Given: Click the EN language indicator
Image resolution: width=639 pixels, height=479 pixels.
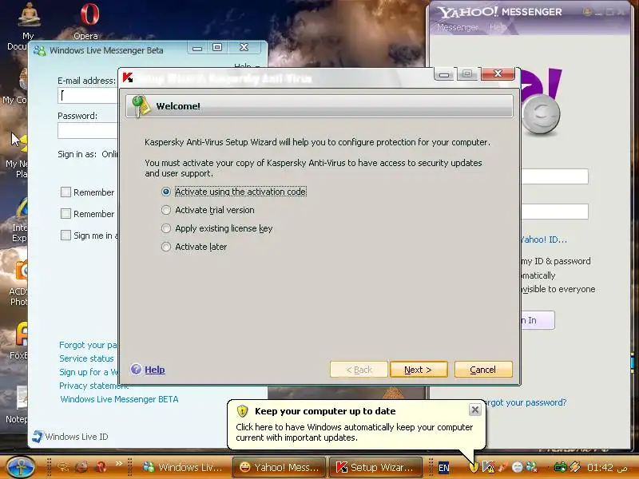Looking at the screenshot, I should 444,468.
